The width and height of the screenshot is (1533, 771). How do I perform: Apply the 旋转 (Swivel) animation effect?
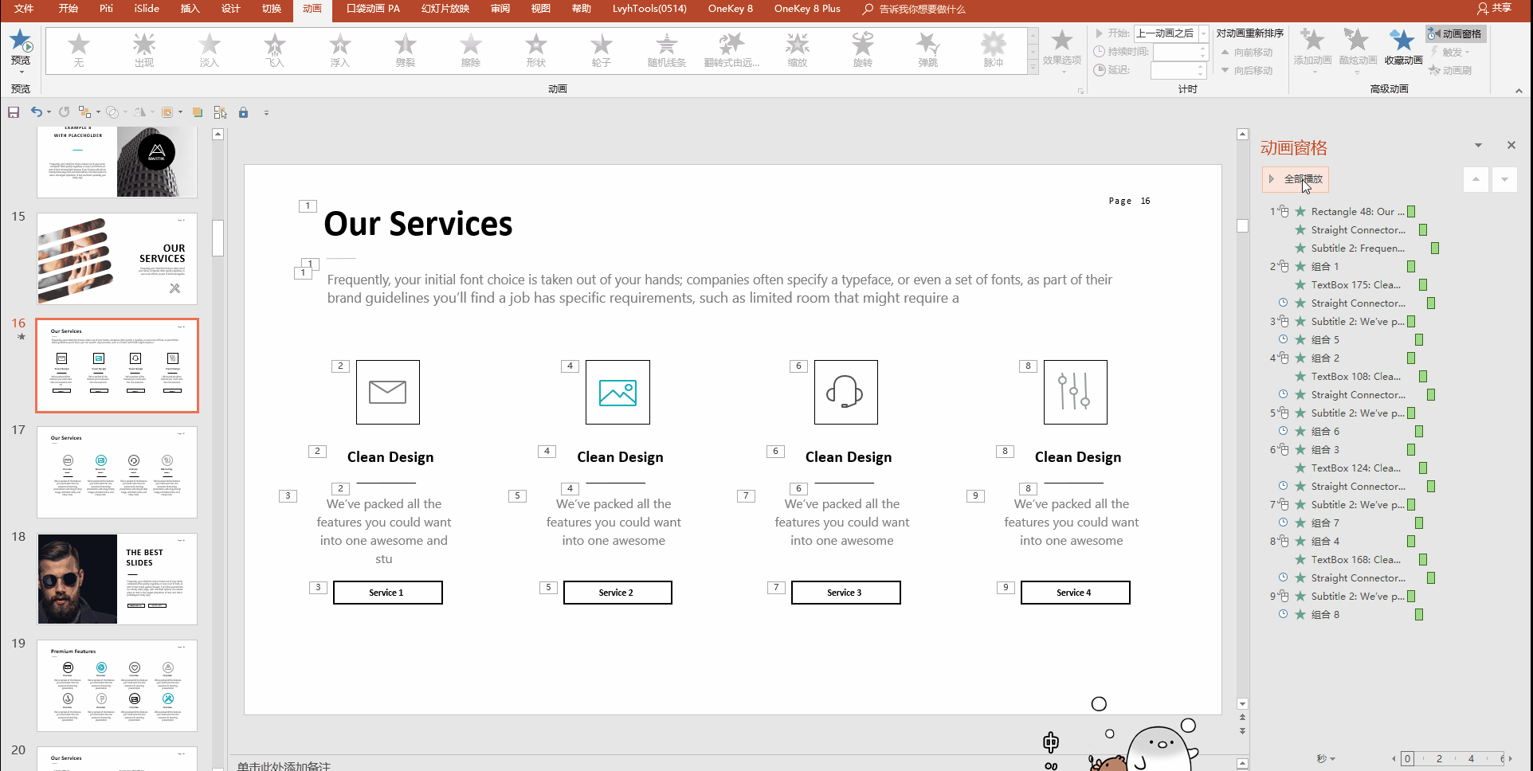click(x=863, y=50)
